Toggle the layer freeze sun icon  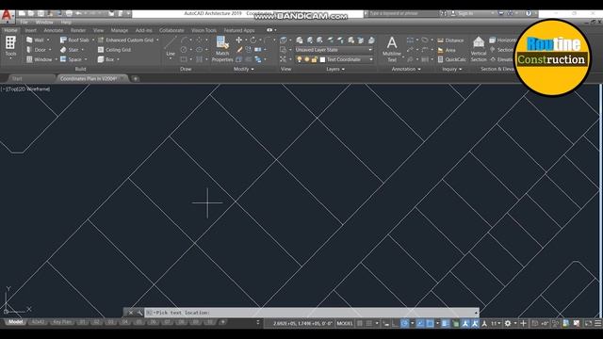tap(306, 59)
